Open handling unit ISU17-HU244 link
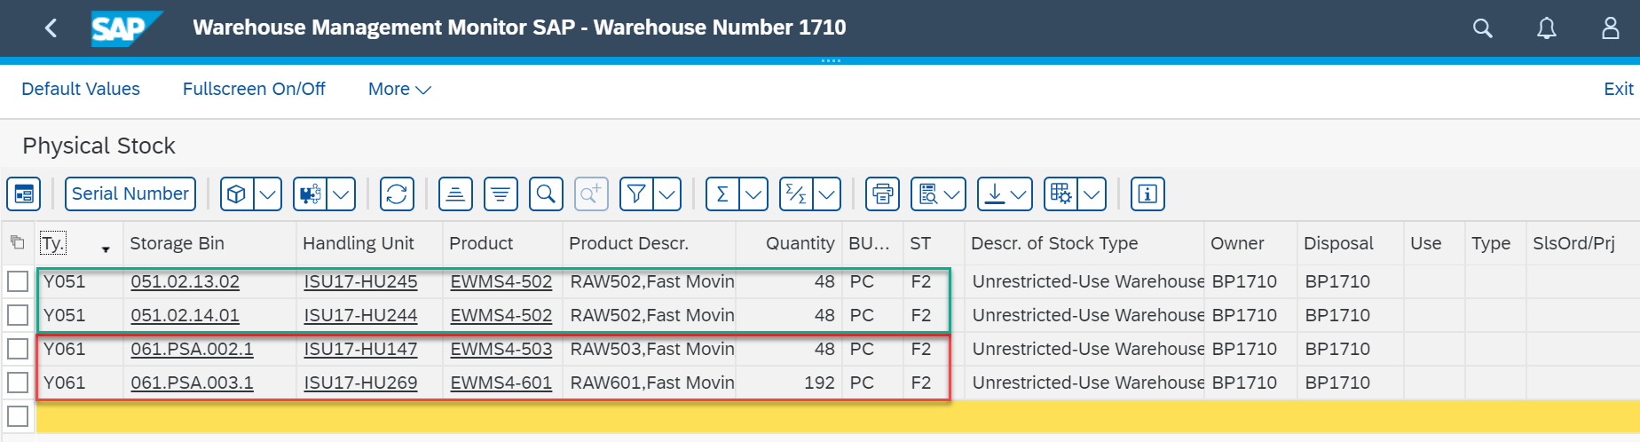 pos(360,315)
